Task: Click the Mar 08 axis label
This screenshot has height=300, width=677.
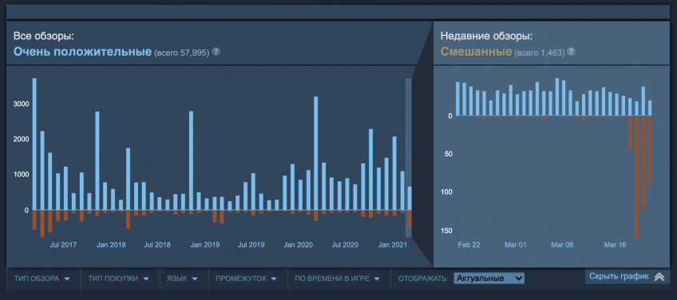Action: tap(562, 245)
